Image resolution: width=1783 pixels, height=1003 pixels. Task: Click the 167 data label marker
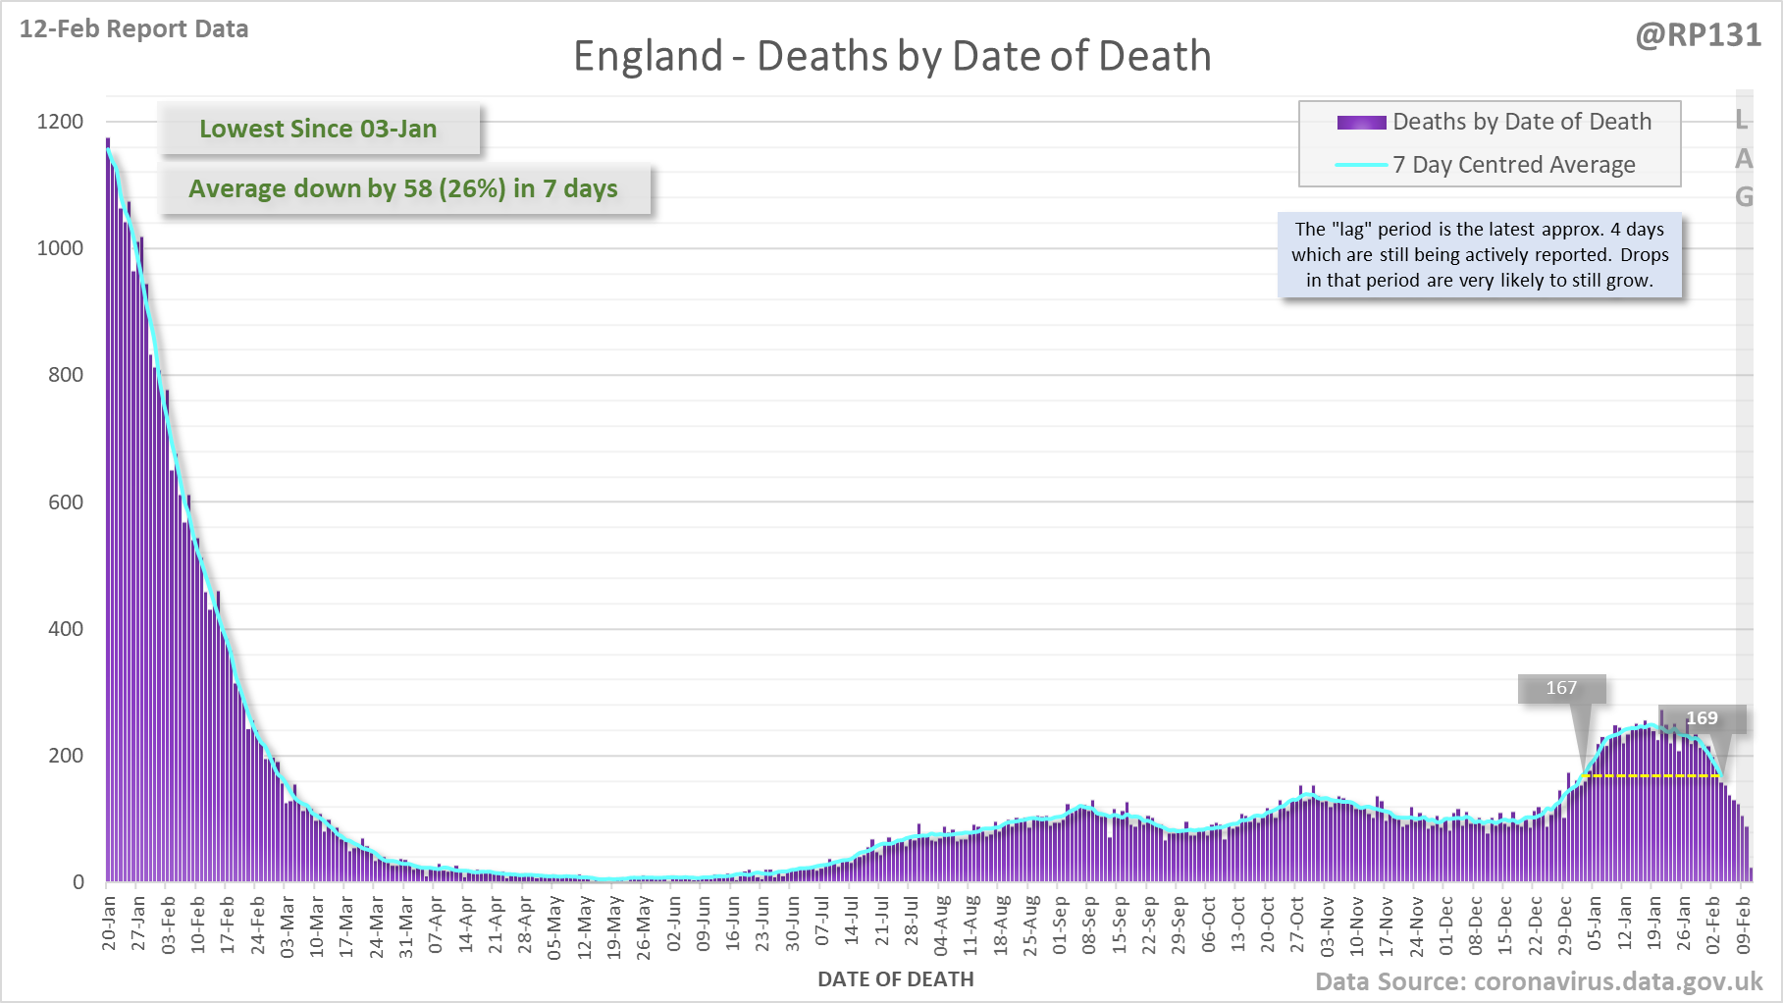click(1561, 688)
